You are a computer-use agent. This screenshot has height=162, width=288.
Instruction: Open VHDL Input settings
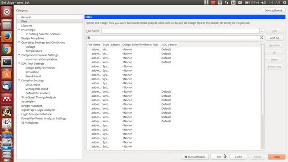(33, 85)
